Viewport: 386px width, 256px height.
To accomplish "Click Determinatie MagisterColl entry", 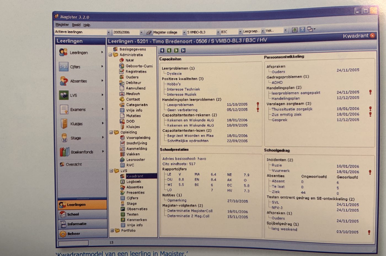I will click(190, 211).
